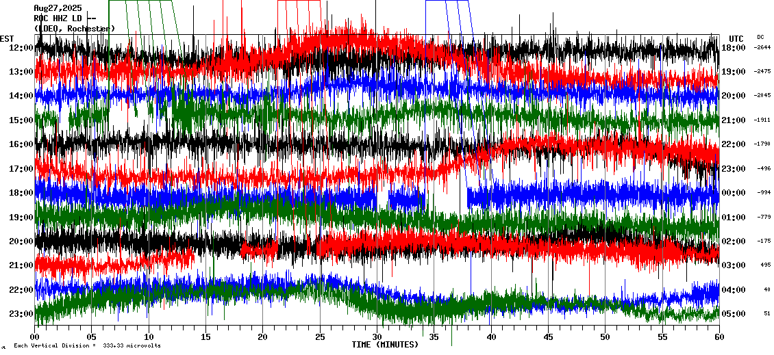
Task: Click the 45 minute x-axis tick label
Action: point(548,337)
